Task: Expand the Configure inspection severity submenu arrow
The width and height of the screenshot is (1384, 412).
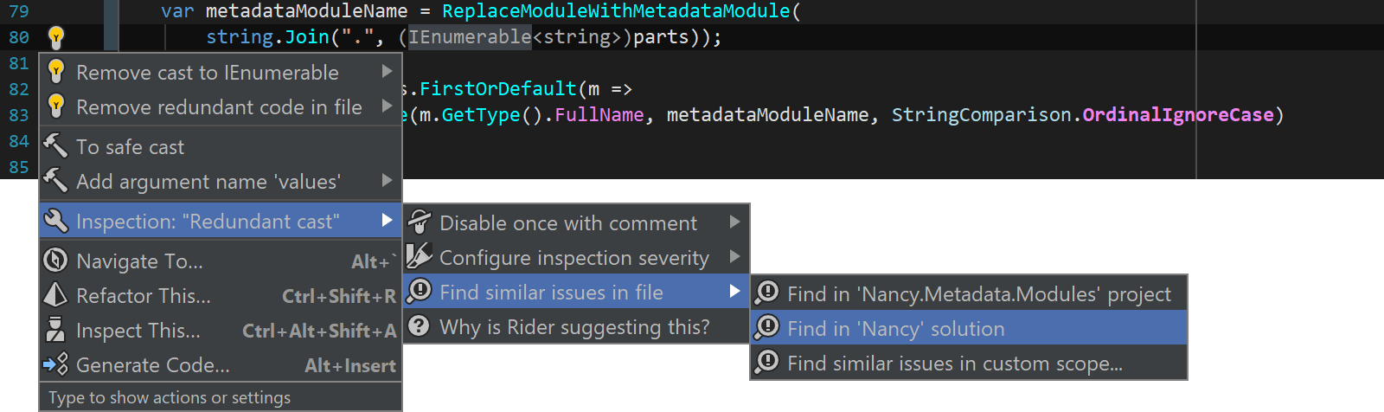Action: pyautogui.click(x=735, y=257)
